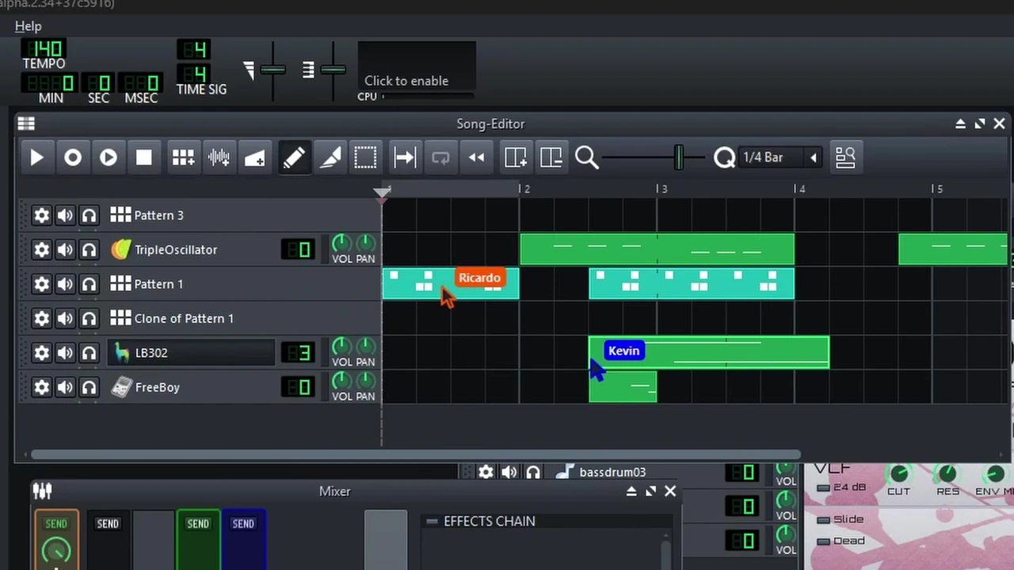Click the master volume slider
The height and width of the screenshot is (570, 1014).
coord(273,70)
